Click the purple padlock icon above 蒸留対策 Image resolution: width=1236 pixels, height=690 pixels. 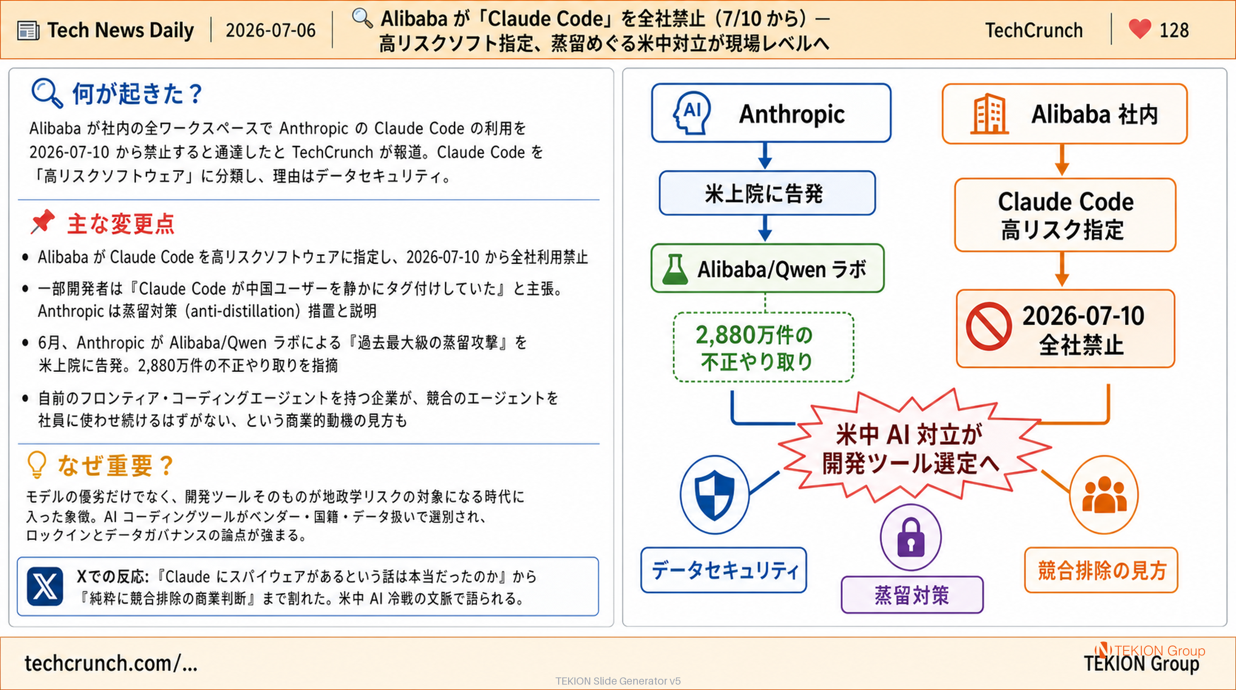910,537
